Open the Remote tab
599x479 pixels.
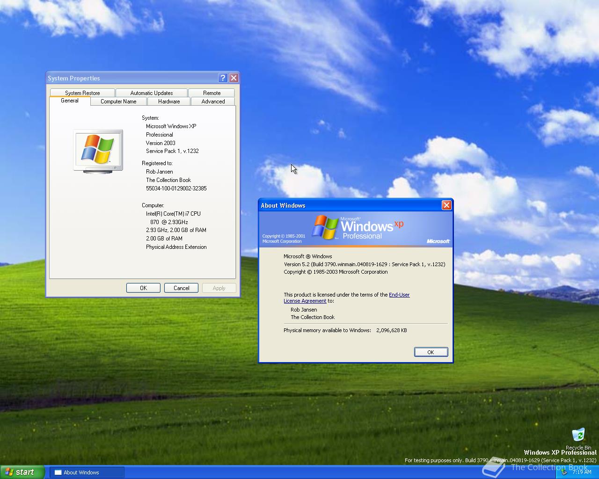point(212,93)
